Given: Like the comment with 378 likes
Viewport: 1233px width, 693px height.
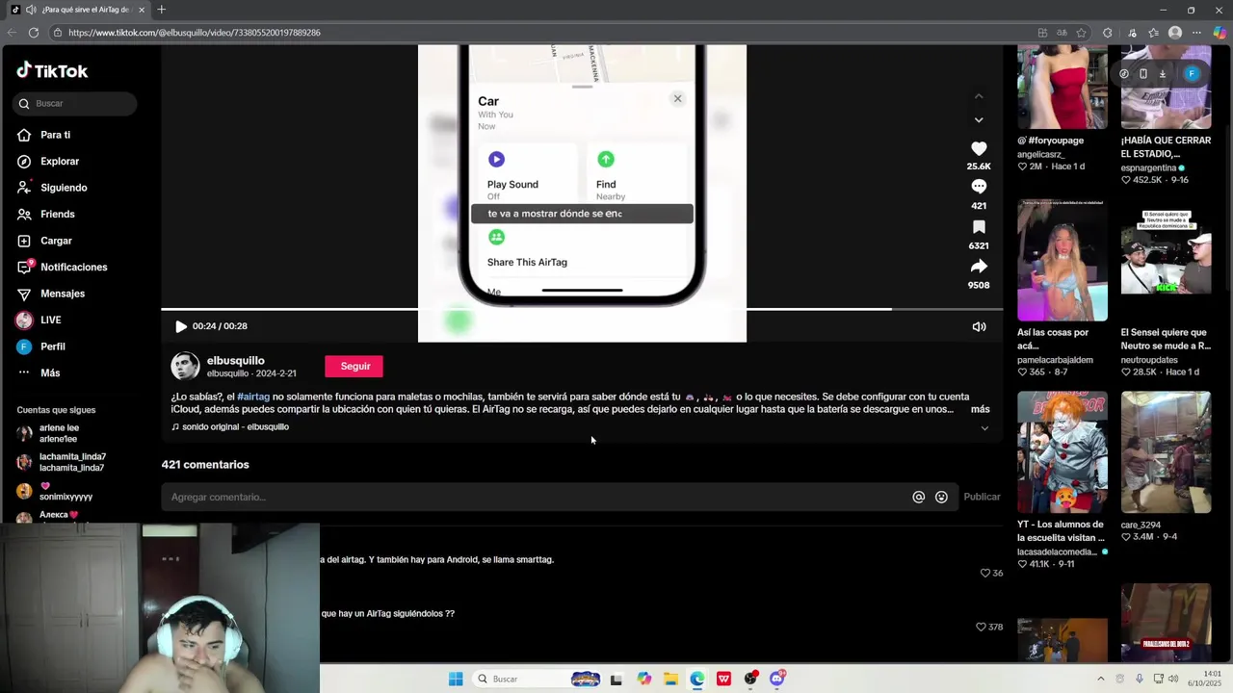Looking at the screenshot, I should (981, 627).
